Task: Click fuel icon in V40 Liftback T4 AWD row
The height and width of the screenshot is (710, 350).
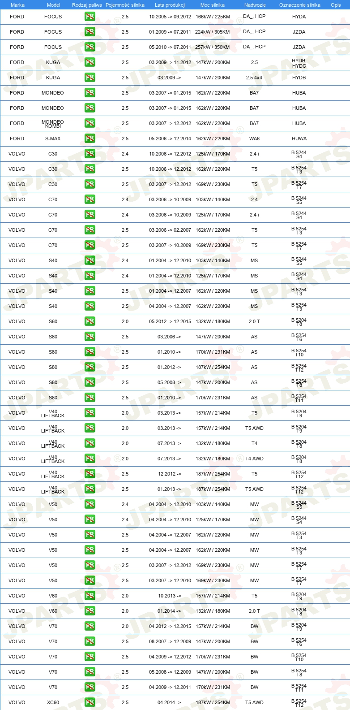Action: click(x=90, y=459)
